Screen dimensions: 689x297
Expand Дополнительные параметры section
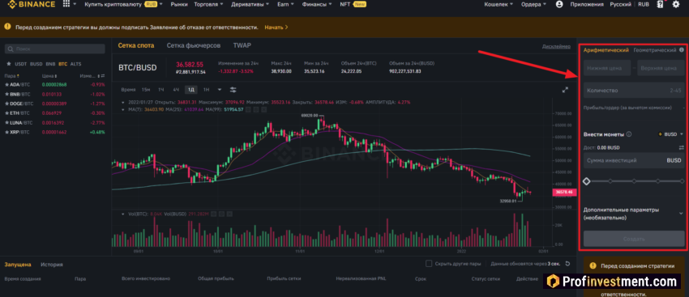pos(634,214)
